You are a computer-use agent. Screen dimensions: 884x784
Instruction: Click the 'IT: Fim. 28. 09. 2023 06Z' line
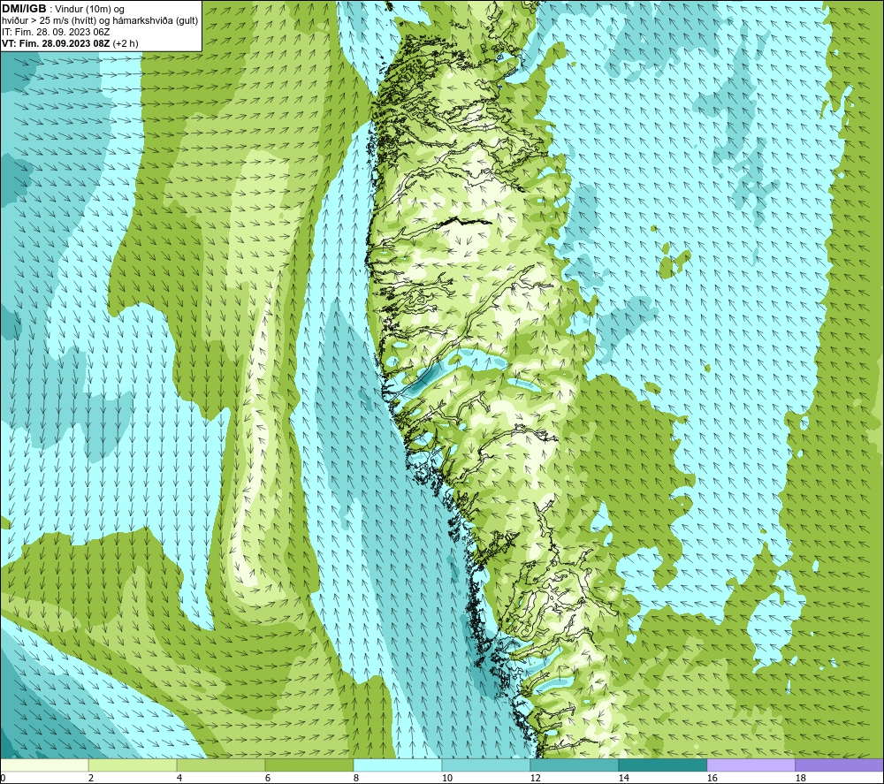coord(56,32)
